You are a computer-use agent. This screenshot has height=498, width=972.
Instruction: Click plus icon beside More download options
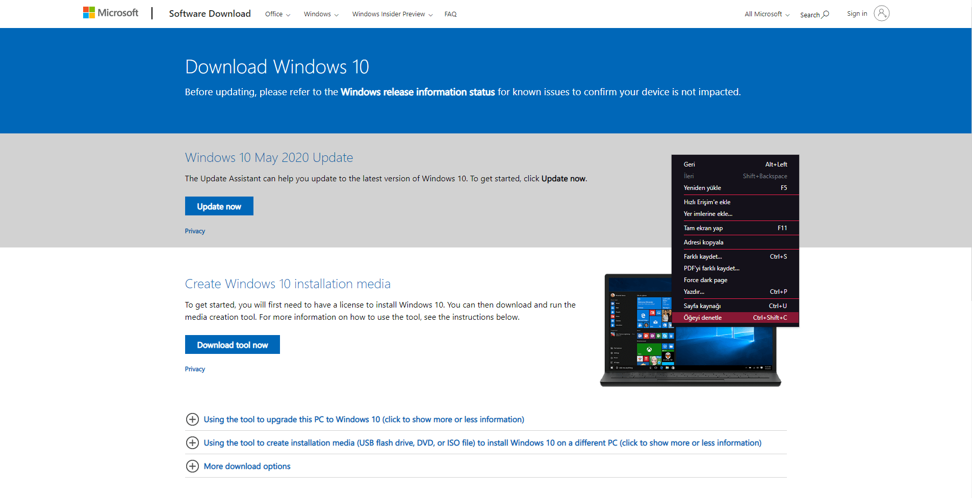192,466
